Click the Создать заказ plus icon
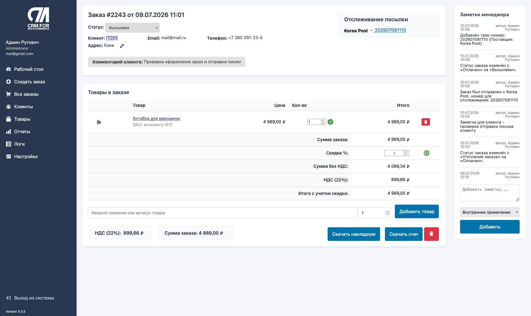Screen dimensions: 531x316 pyautogui.click(x=9, y=82)
